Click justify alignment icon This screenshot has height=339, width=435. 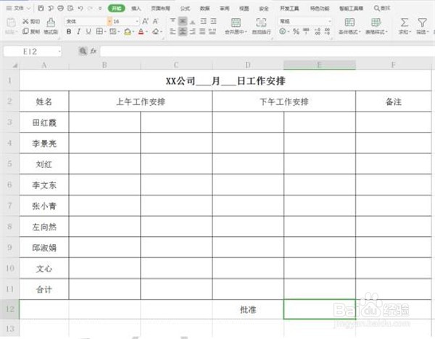click(x=202, y=32)
